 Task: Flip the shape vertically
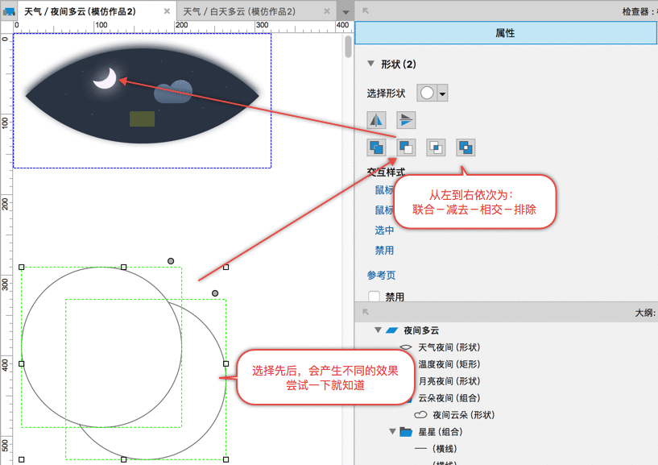tap(406, 120)
